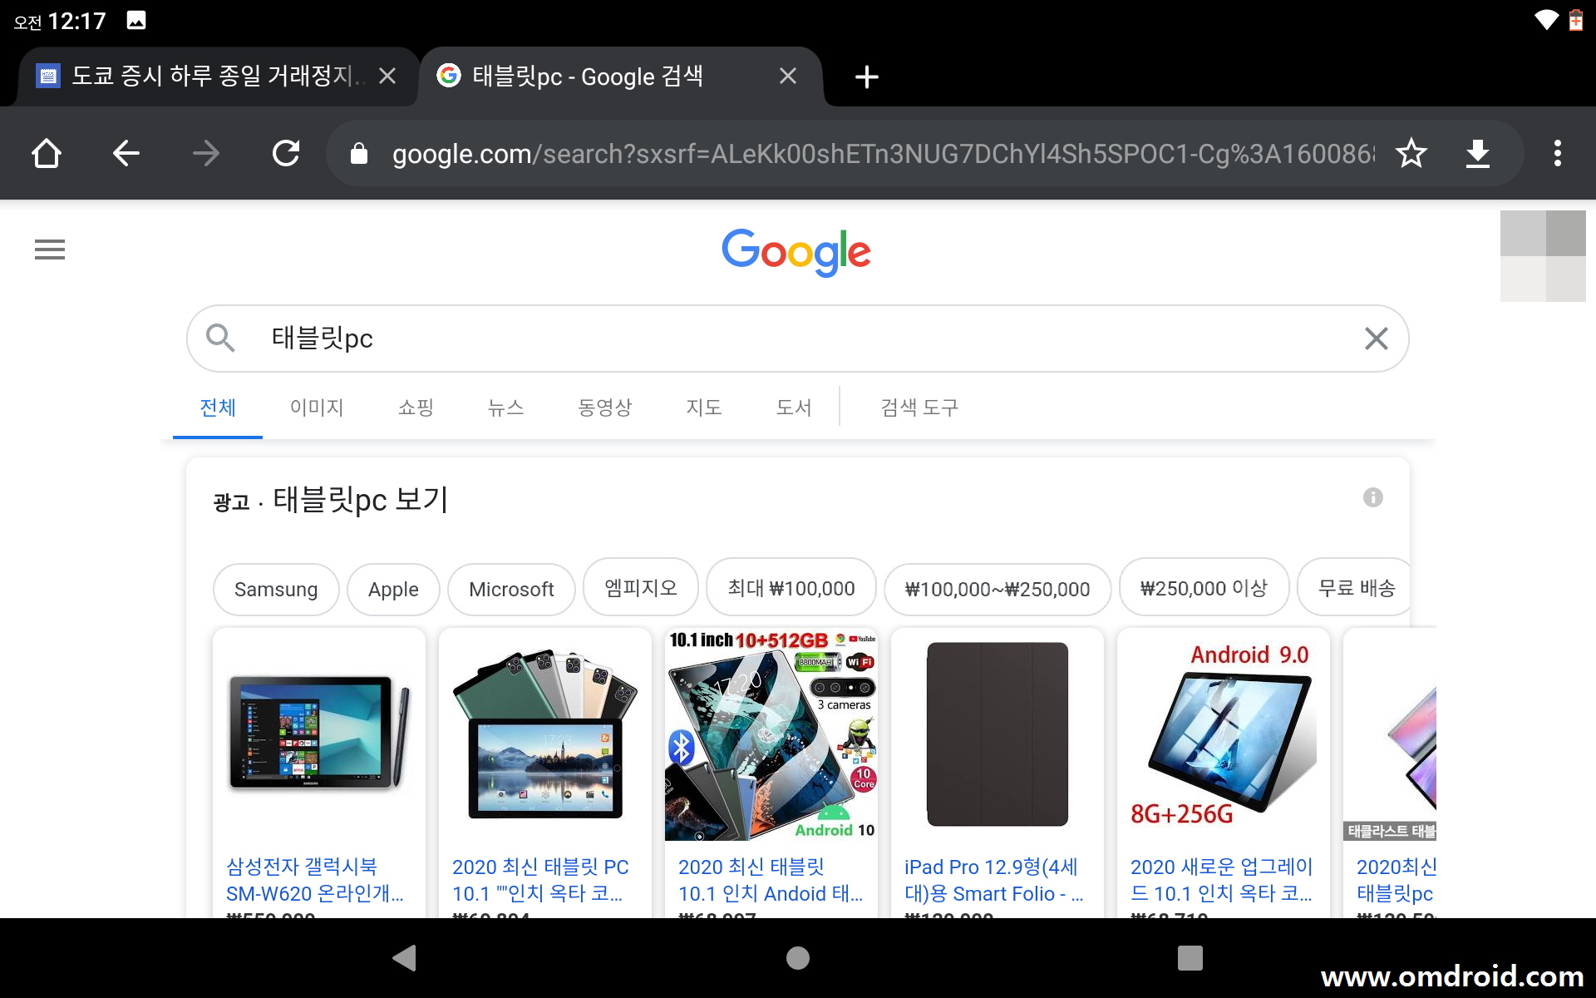Reload the page with refresh icon

click(286, 153)
